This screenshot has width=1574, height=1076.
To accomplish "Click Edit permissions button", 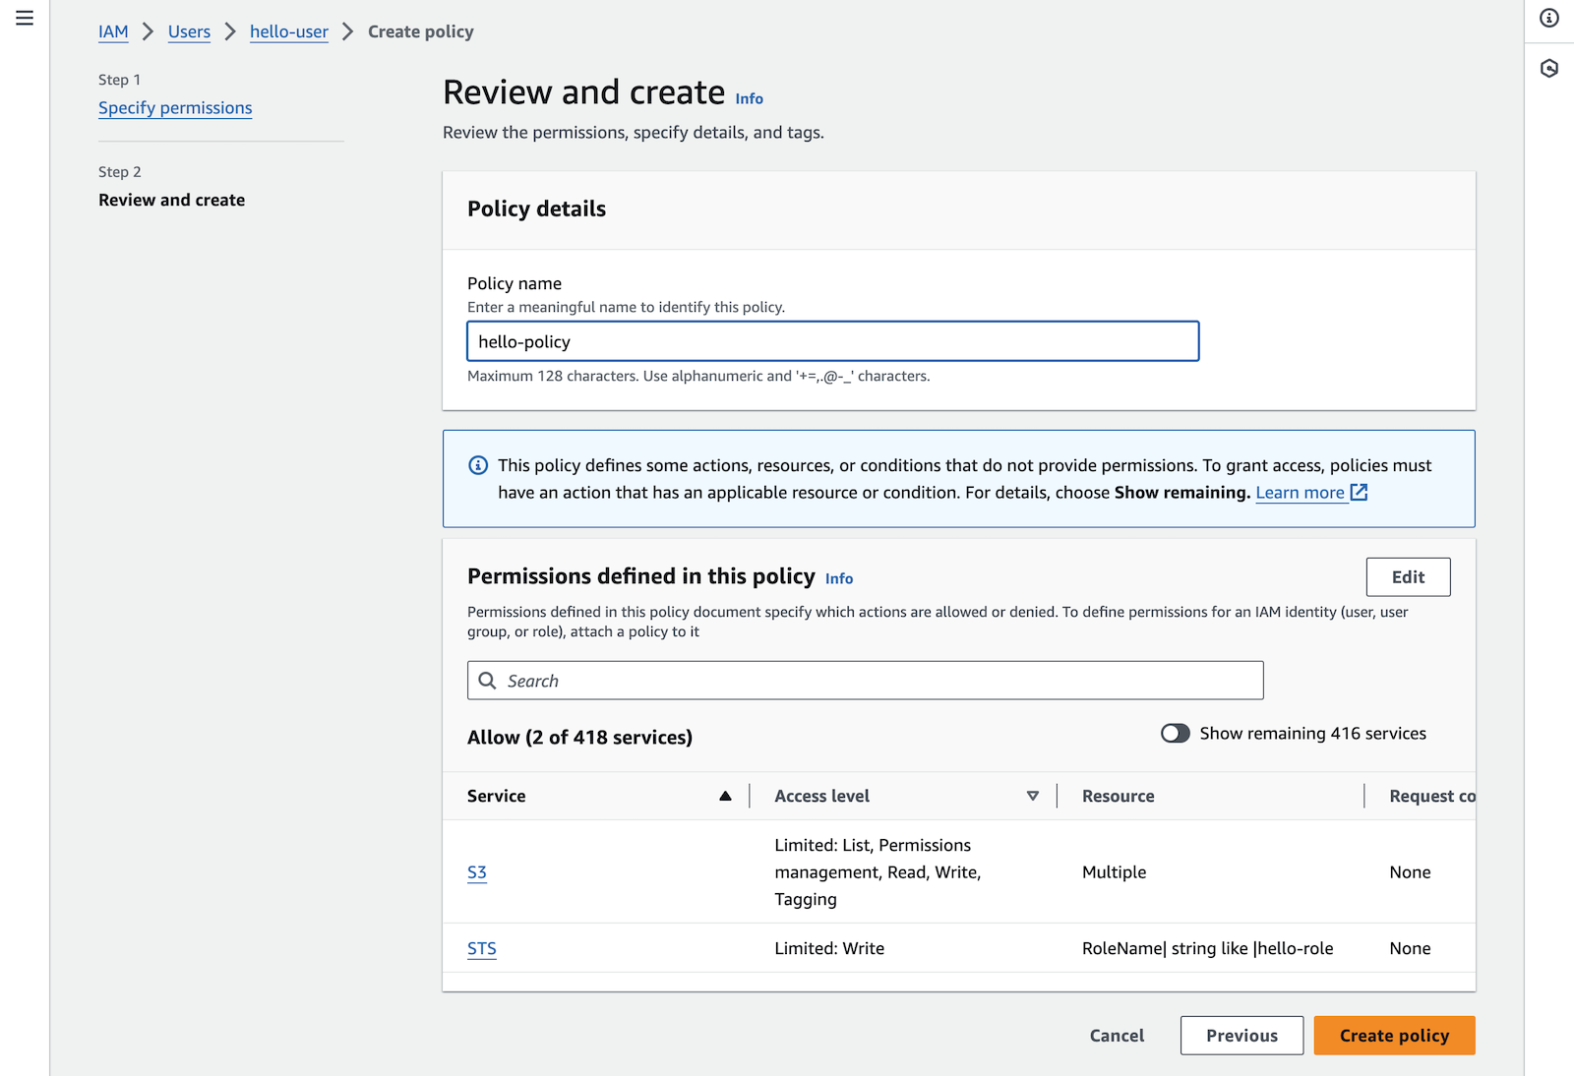I will [1408, 577].
